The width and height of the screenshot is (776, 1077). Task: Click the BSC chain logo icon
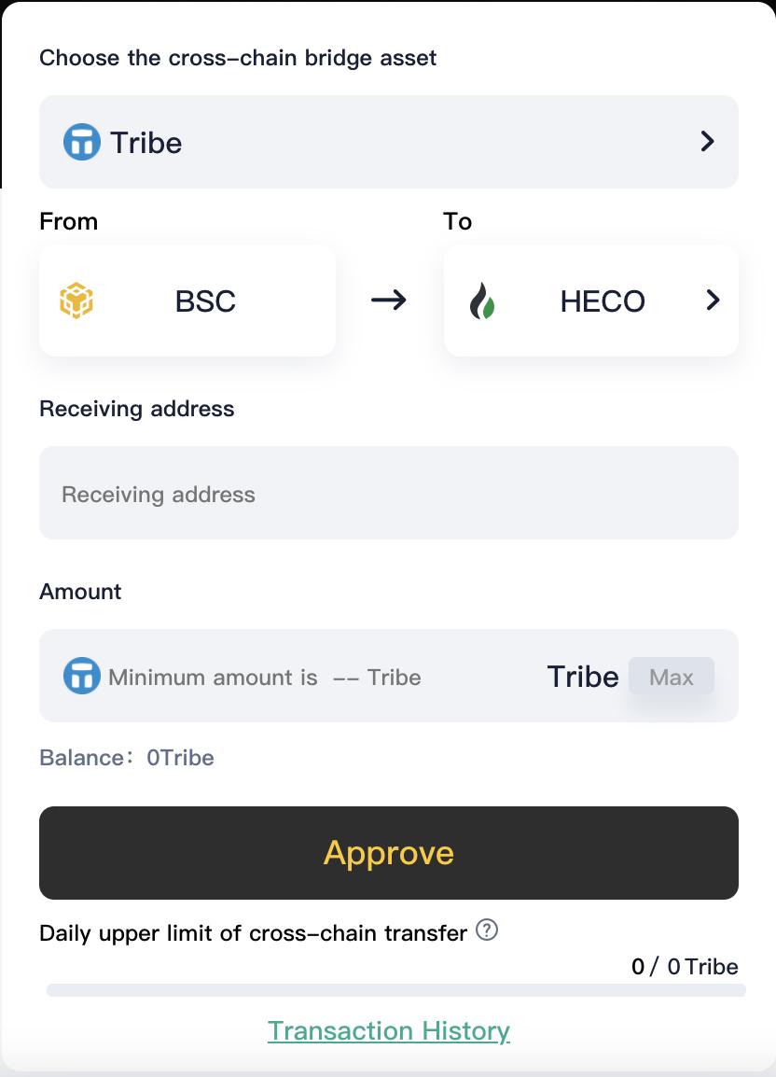click(76, 301)
